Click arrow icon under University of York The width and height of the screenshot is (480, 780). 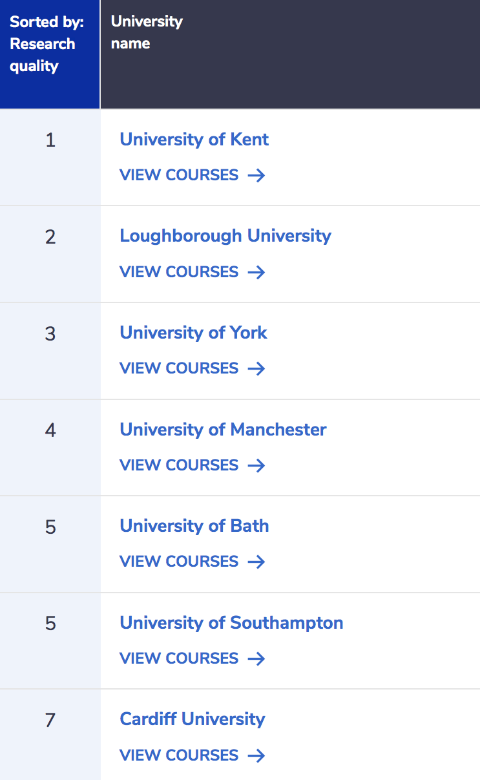coord(256,368)
